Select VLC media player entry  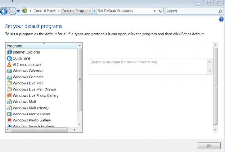pos(27,65)
